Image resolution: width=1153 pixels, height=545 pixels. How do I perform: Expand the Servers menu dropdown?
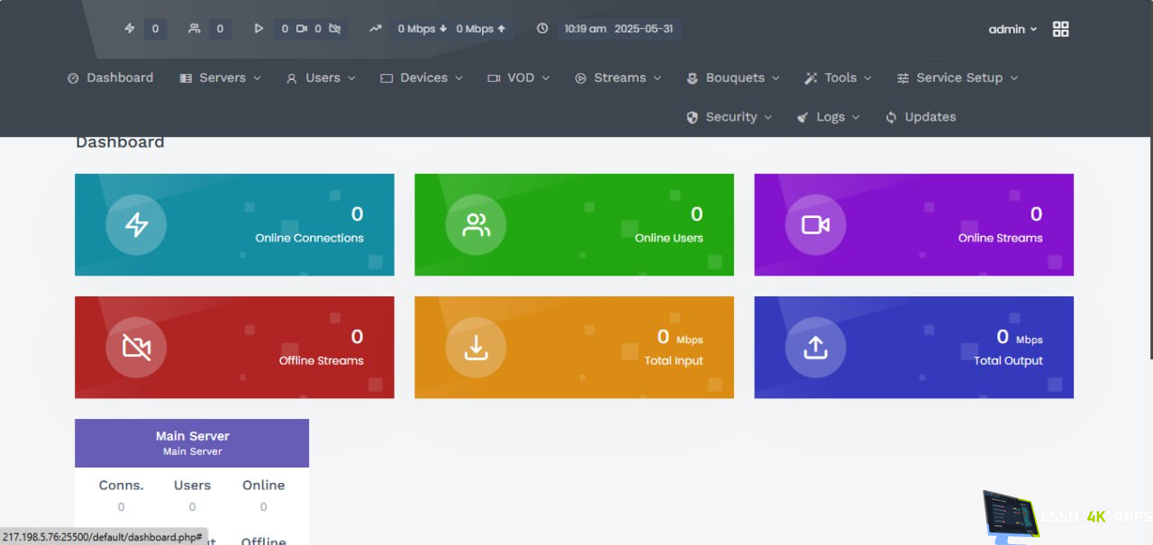coord(221,78)
